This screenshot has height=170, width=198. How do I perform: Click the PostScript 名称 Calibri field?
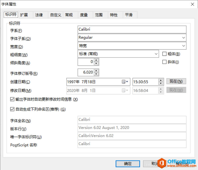(132, 144)
